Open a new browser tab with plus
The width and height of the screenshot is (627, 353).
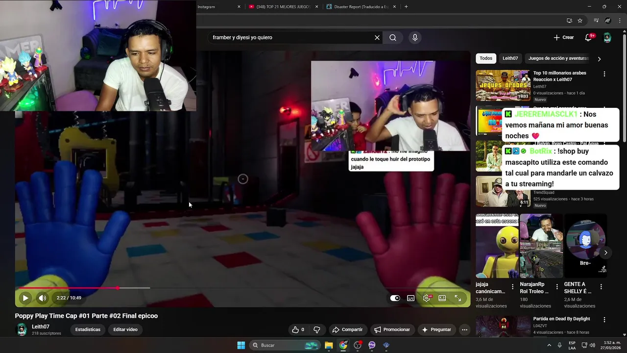pos(406,7)
